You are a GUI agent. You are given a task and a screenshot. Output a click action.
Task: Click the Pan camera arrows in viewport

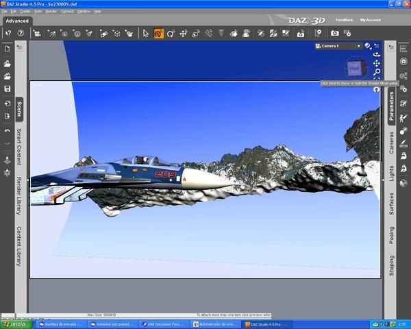377,63
